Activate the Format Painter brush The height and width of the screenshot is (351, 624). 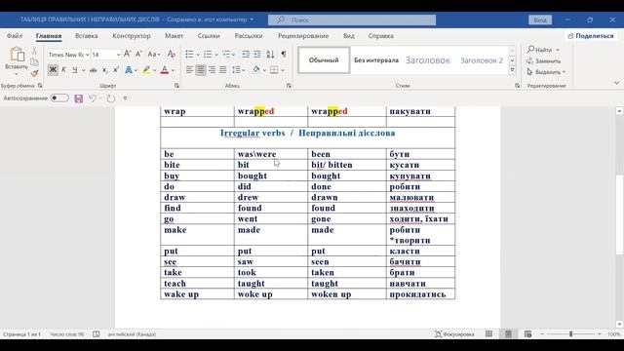click(x=35, y=73)
